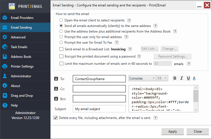212x139 pixels.
Task: Open help for 'Open the email client' option
Action: pyautogui.click(x=129, y=20)
